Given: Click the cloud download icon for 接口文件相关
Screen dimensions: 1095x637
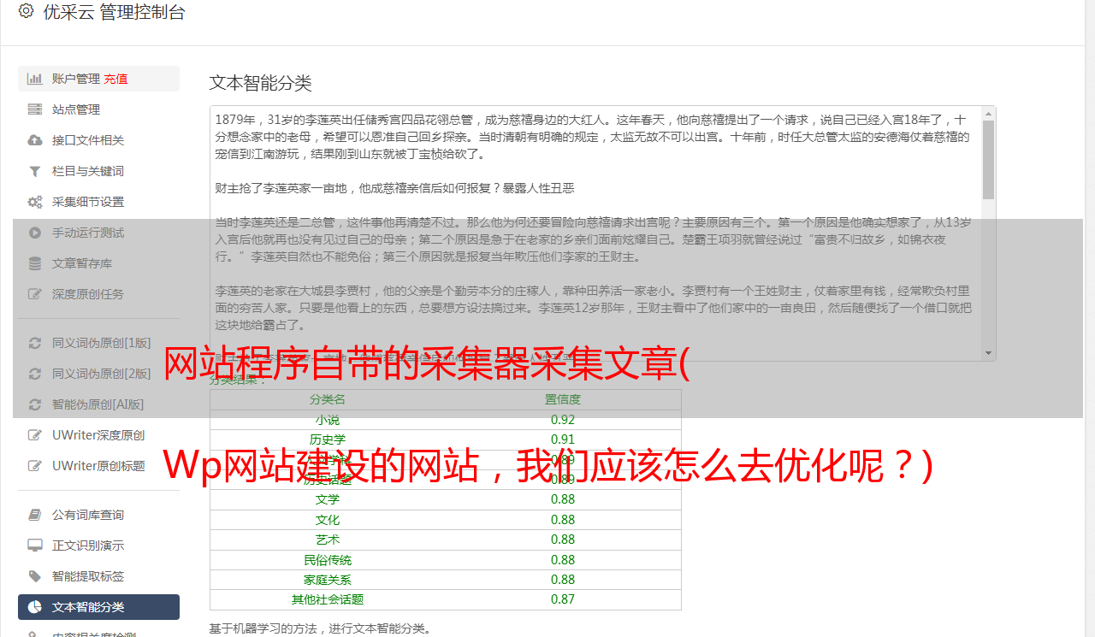Looking at the screenshot, I should coord(35,140).
